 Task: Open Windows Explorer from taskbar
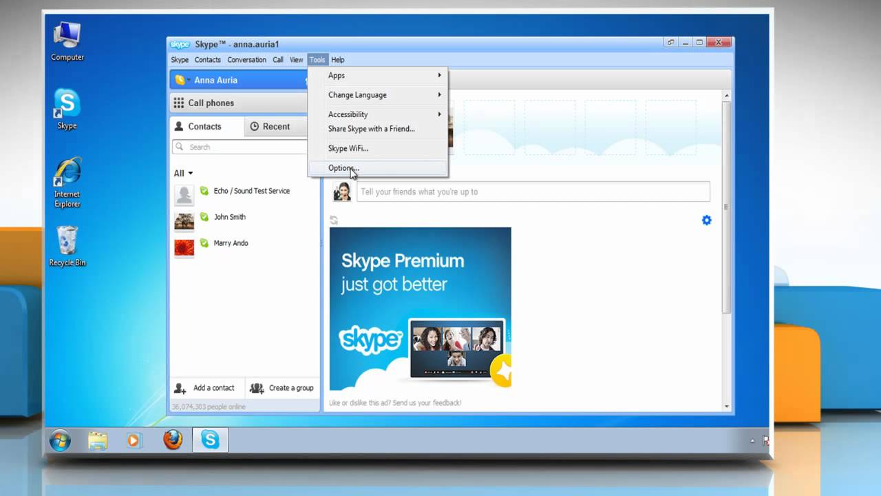[x=98, y=440]
